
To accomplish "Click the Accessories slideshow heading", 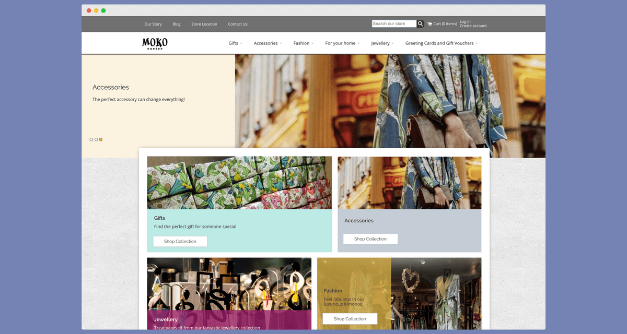I will [x=111, y=87].
